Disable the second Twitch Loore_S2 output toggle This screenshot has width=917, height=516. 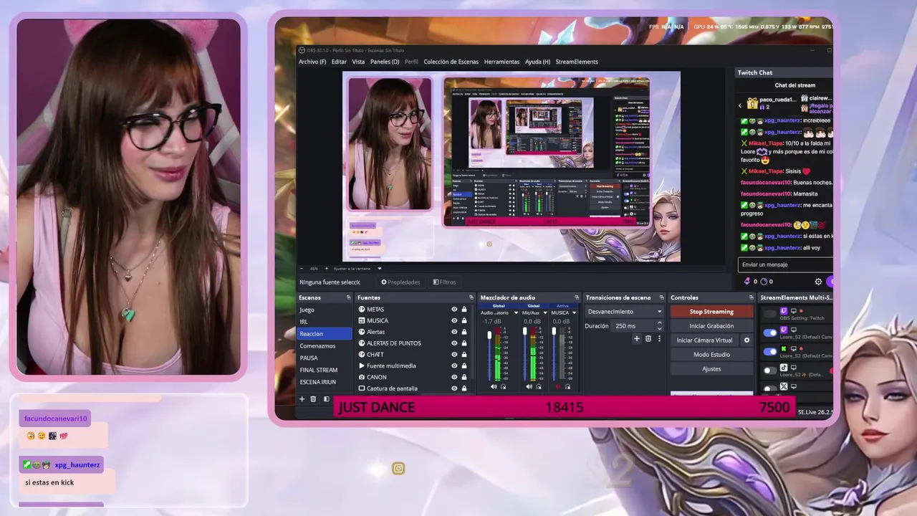(770, 333)
